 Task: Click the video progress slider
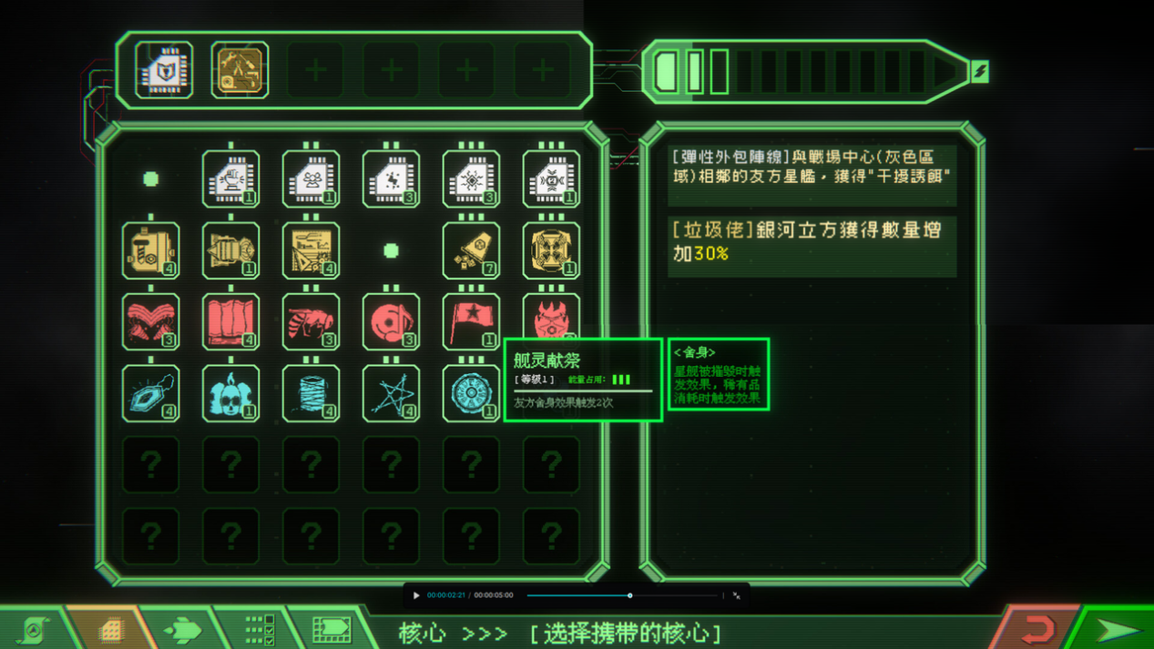pos(624,596)
